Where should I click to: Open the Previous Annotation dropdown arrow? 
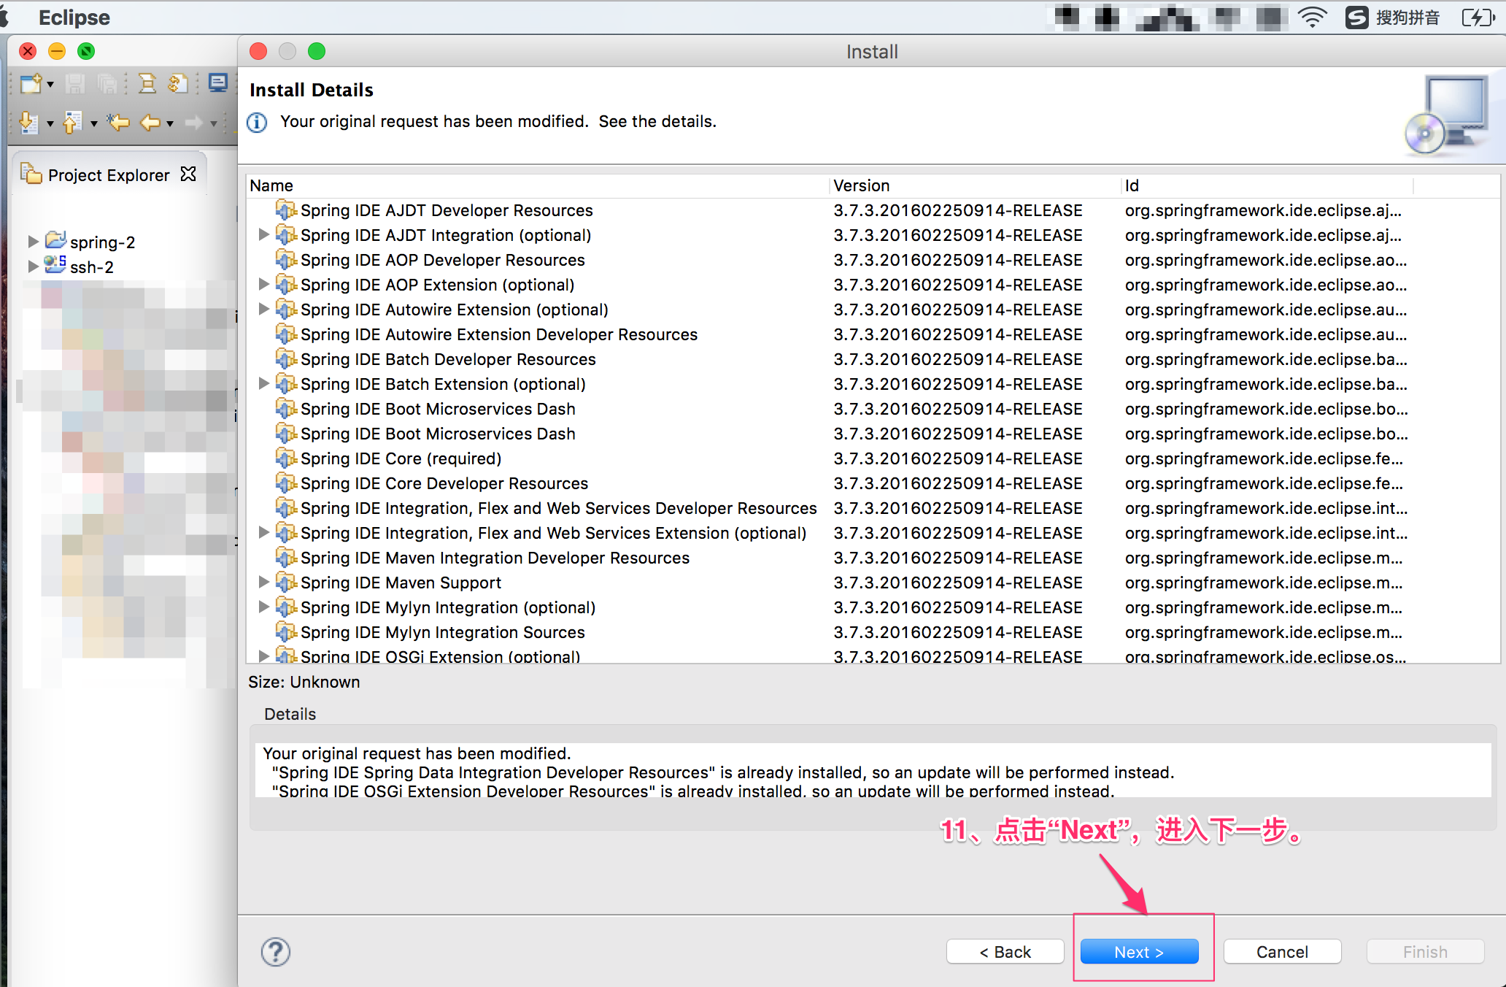[94, 123]
